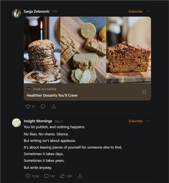Open Sanja Zelenovic's profile avatar
Image resolution: width=169 pixels, height=183 pixels.
16,13
